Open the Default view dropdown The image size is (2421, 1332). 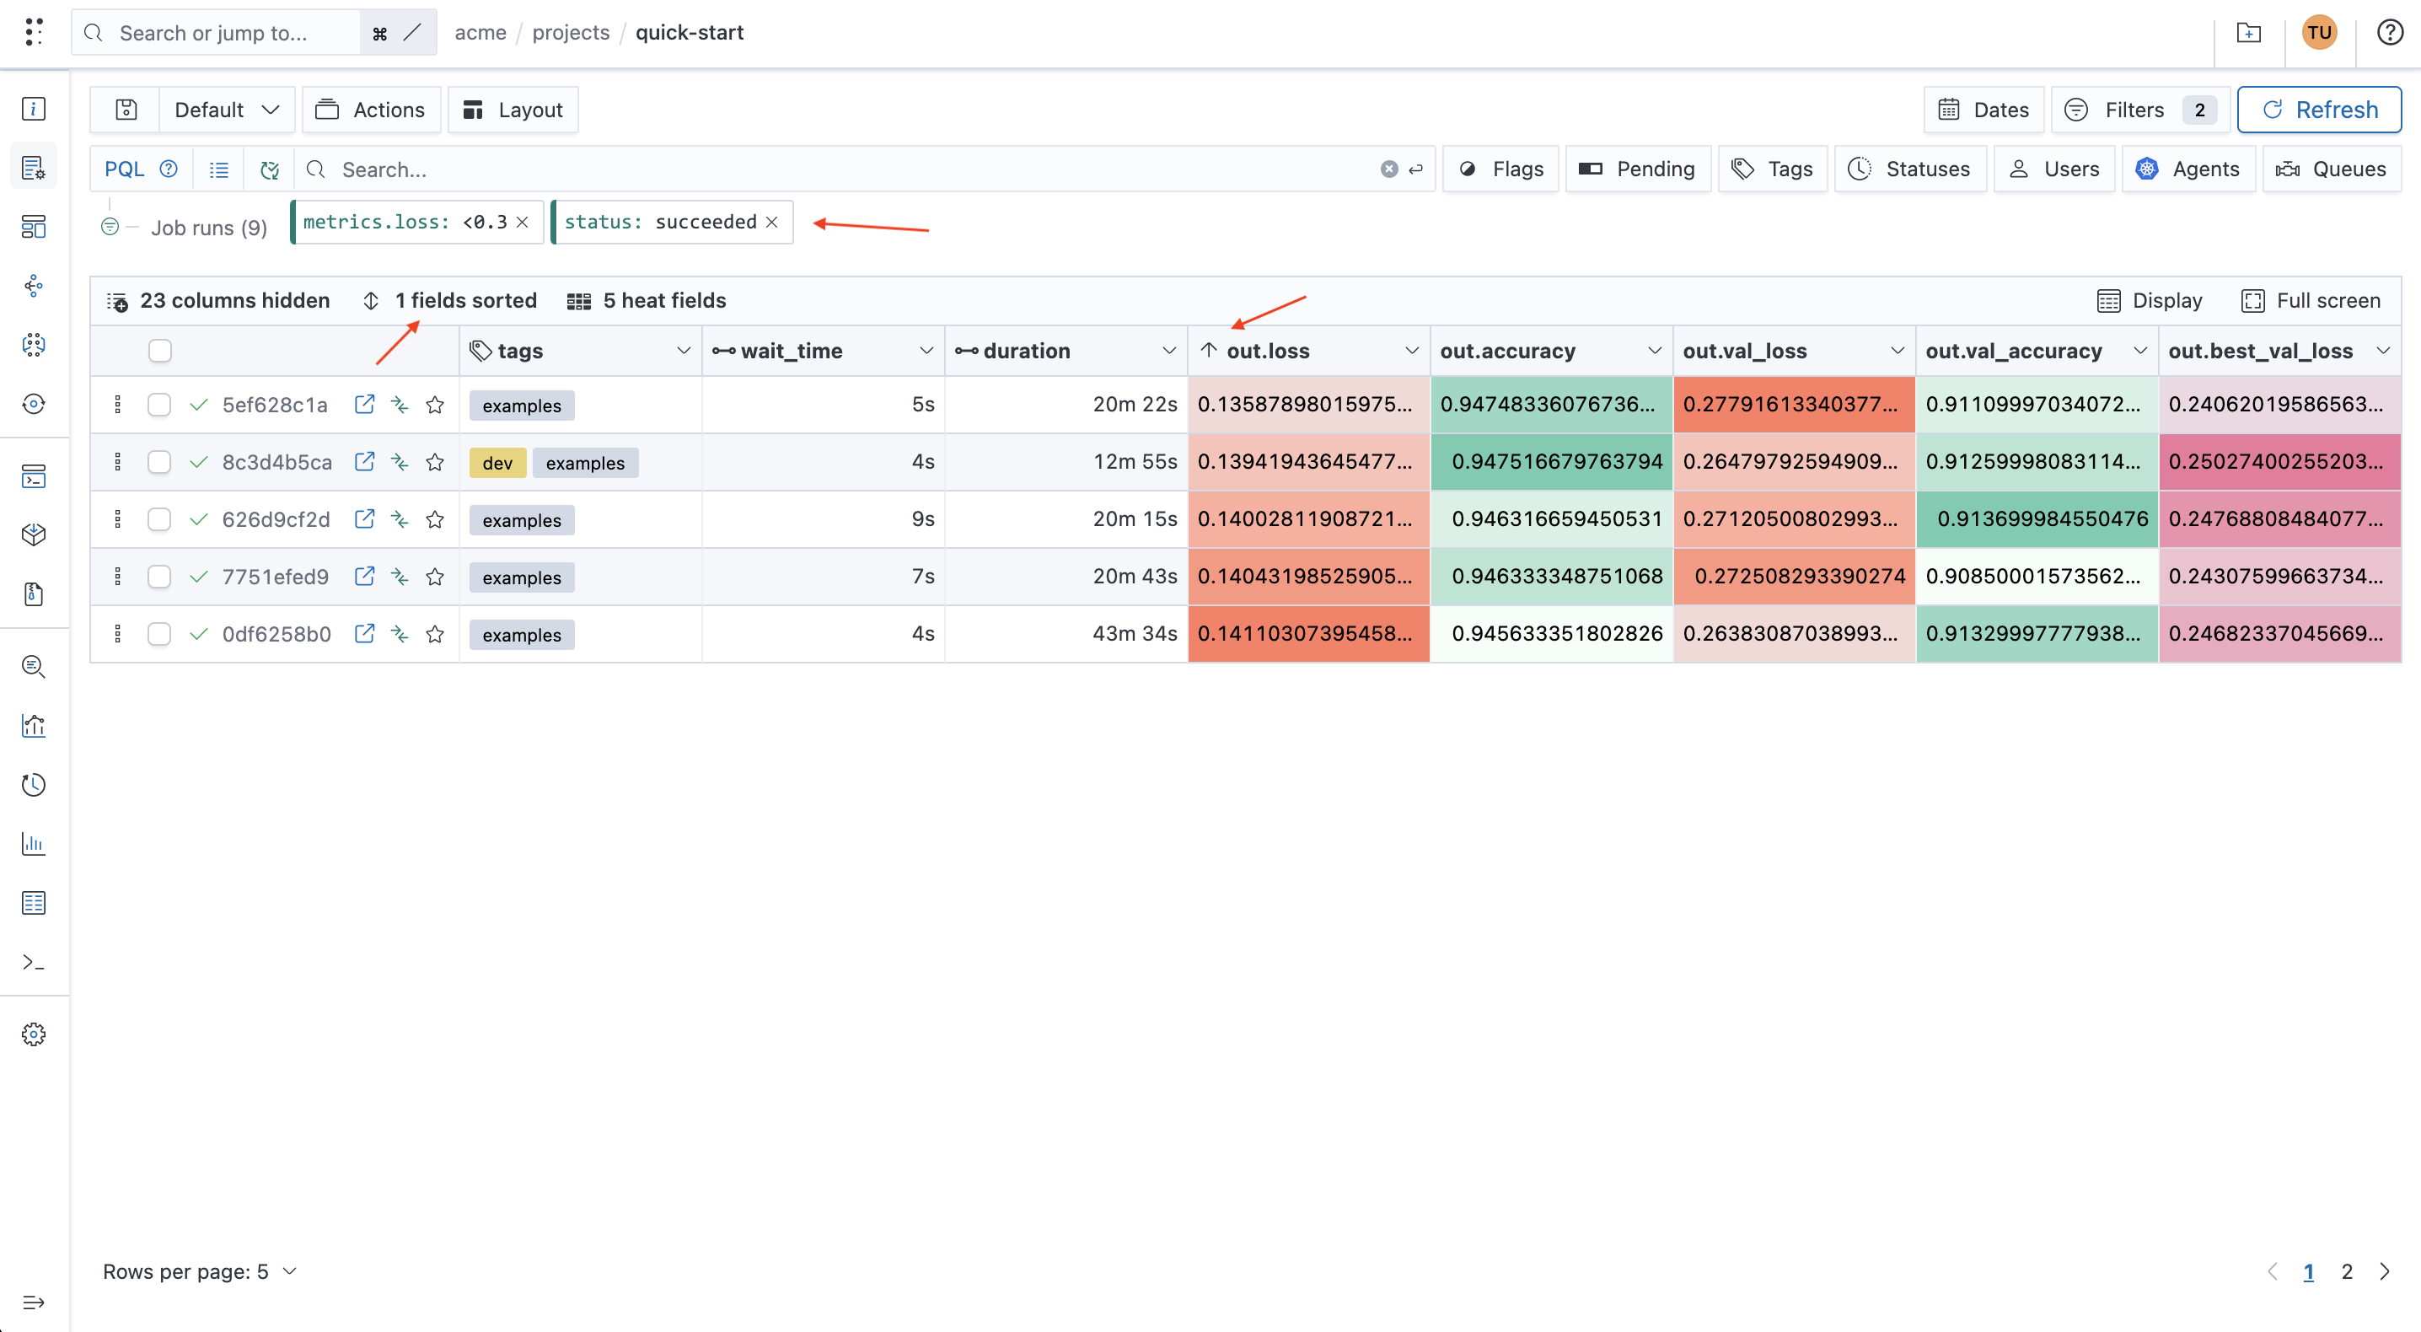pos(228,110)
